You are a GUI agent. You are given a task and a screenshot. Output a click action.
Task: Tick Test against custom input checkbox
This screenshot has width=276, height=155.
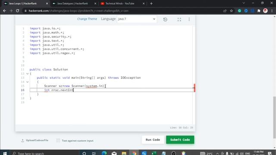coord(58,140)
